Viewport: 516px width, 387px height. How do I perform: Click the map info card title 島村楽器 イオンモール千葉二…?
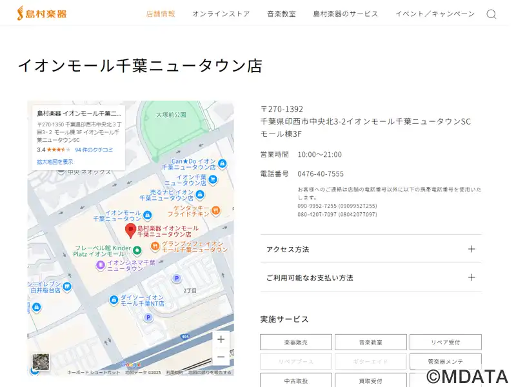click(x=79, y=114)
